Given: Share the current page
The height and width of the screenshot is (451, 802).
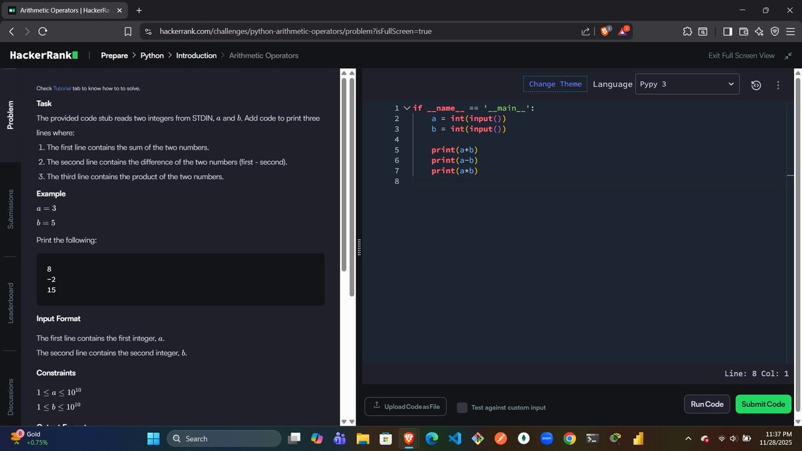Looking at the screenshot, I should [585, 31].
